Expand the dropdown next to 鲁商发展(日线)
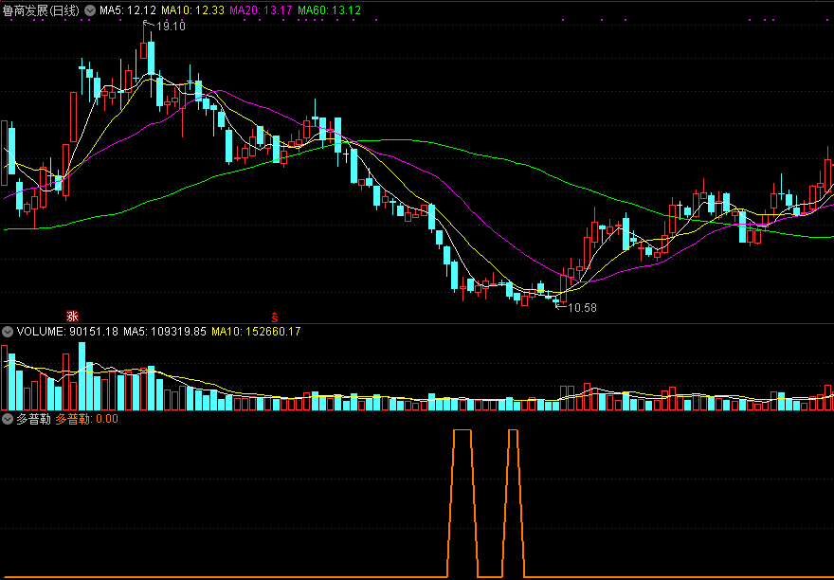 (x=90, y=10)
